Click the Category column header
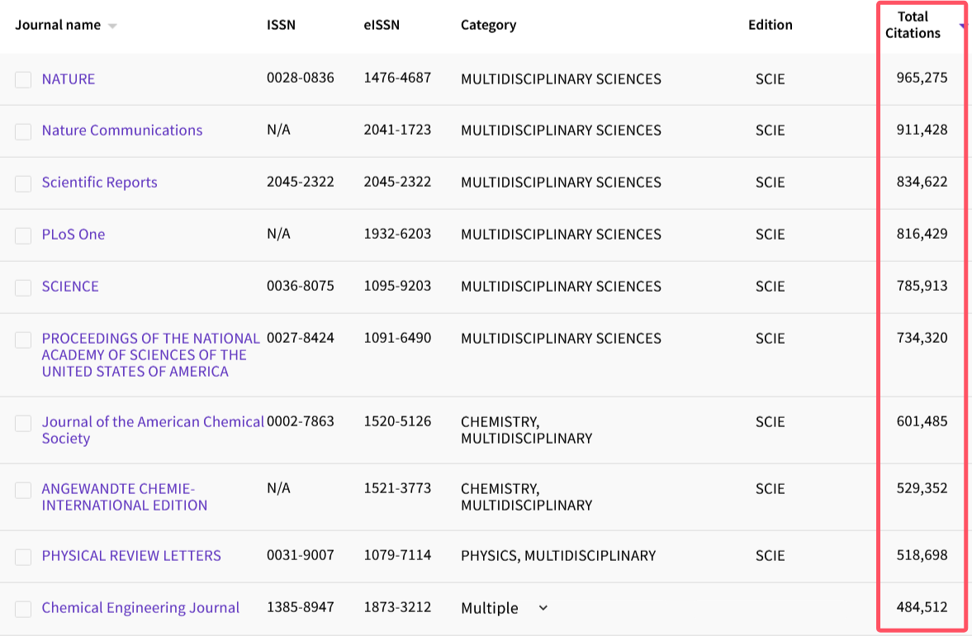Screen dimensions: 972x636 click(x=488, y=25)
